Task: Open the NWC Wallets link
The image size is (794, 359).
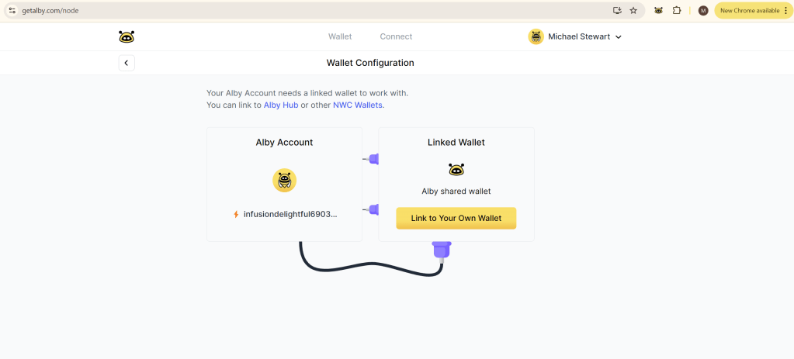Action: (358, 105)
